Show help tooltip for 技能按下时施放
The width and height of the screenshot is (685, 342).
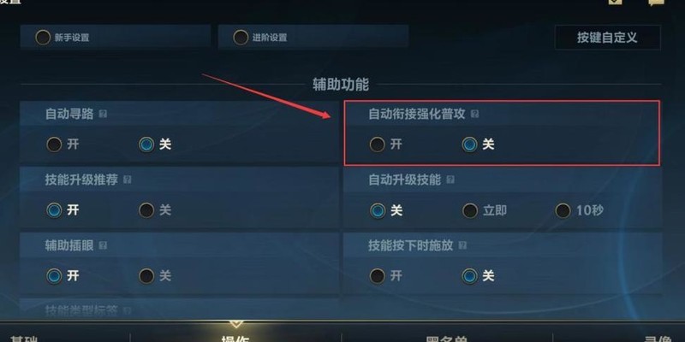(462, 245)
